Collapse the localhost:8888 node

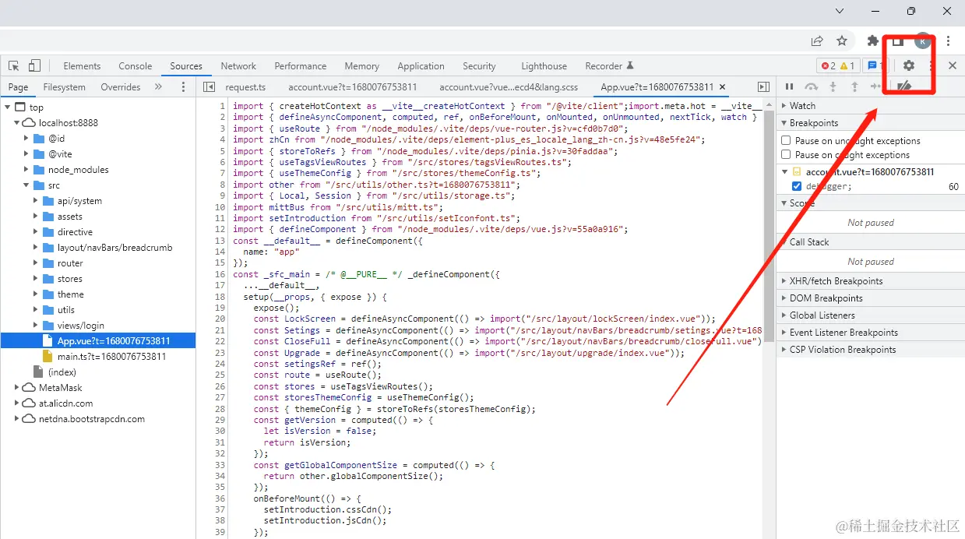pos(18,123)
